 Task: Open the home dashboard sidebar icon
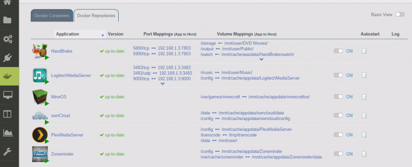coord(7,2)
